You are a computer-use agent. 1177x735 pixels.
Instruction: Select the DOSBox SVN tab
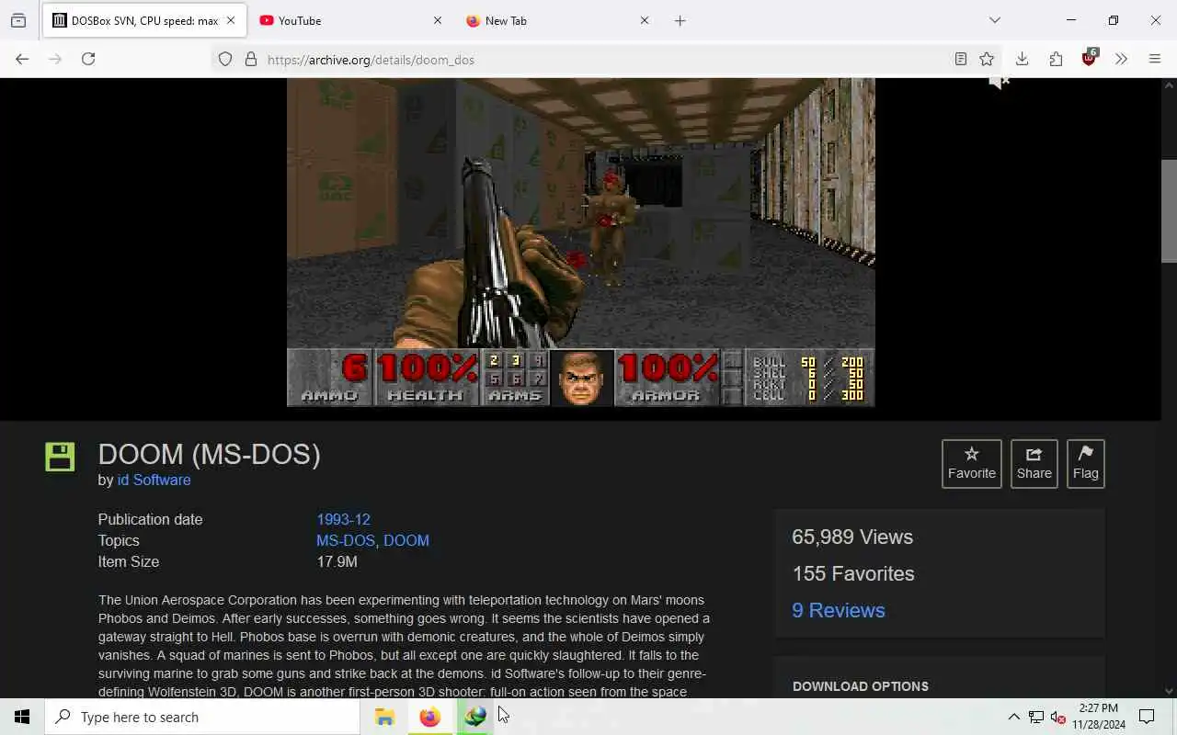pyautogui.click(x=144, y=20)
